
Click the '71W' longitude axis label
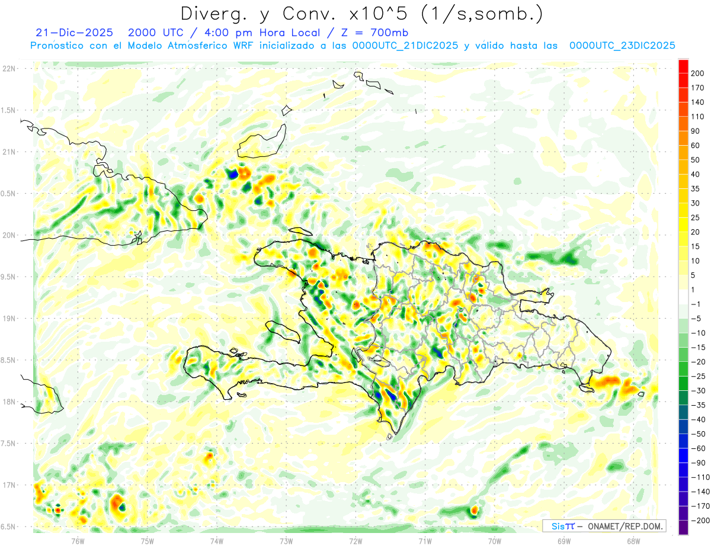(425, 540)
